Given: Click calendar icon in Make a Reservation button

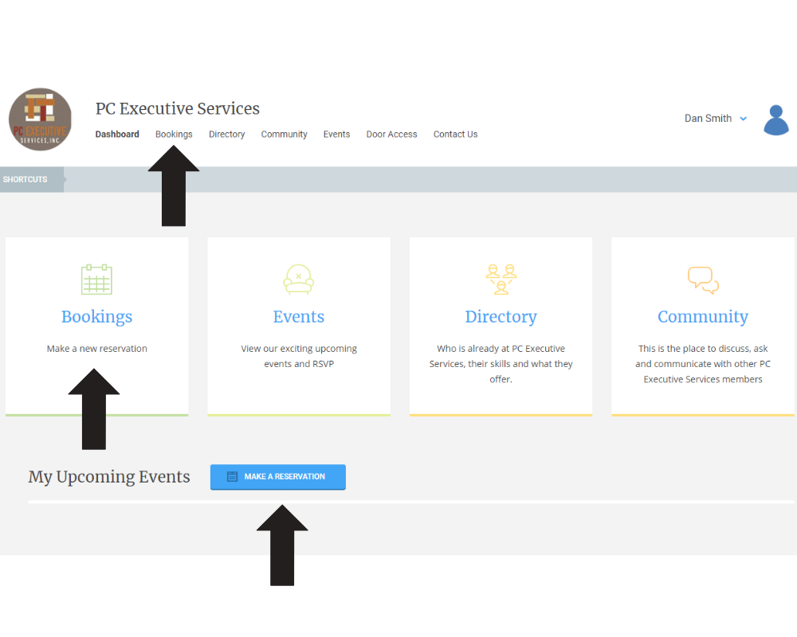Looking at the screenshot, I should coord(232,476).
